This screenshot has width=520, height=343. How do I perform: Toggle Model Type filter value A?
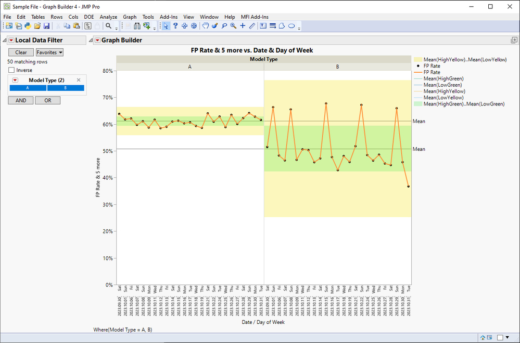point(28,88)
